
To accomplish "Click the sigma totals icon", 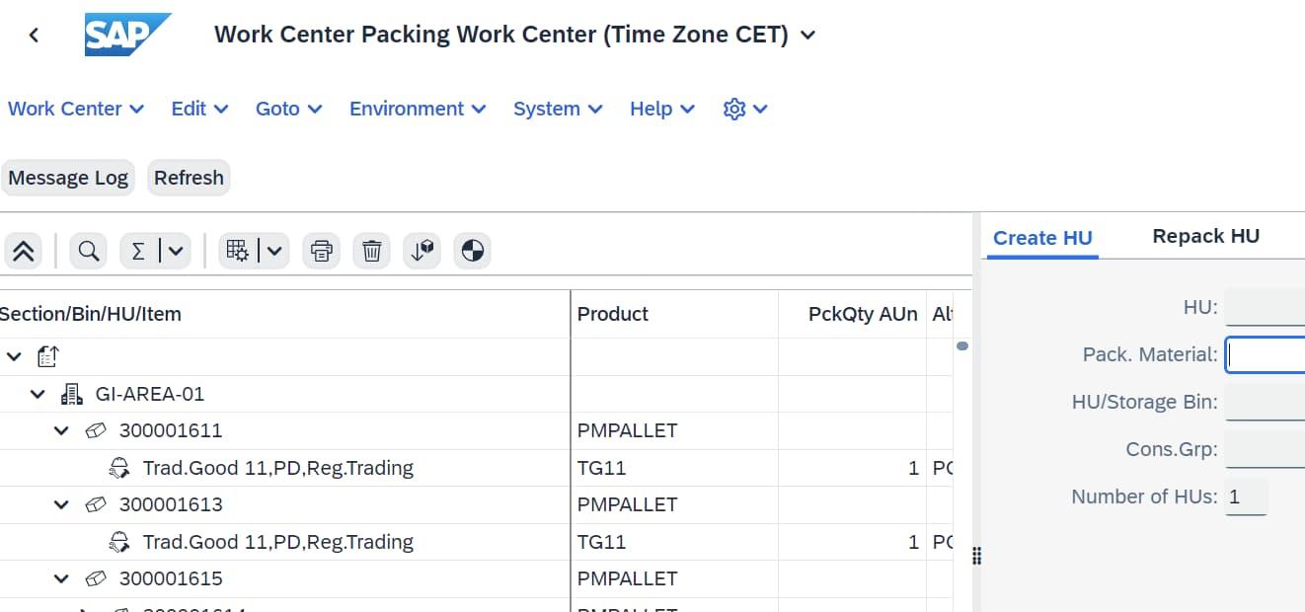I will point(138,252).
